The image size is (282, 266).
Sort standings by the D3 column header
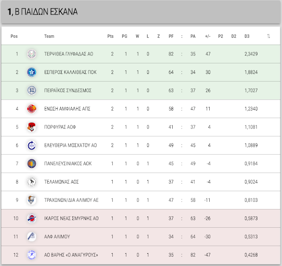click(x=247, y=36)
